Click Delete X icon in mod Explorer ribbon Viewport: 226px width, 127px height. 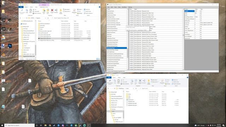coord(140,81)
